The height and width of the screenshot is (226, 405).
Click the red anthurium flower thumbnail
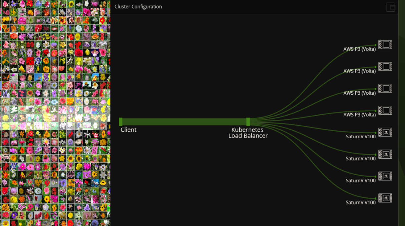pos(38,29)
